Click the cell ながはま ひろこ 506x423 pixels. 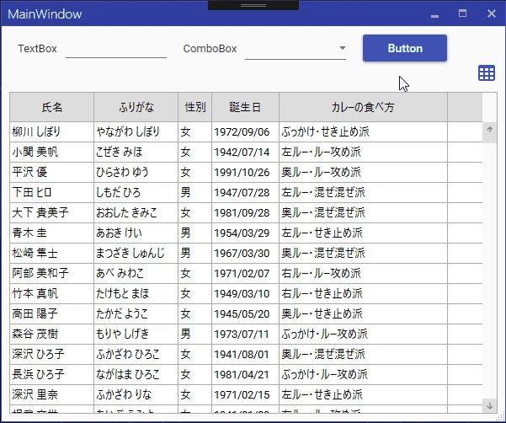136,375
